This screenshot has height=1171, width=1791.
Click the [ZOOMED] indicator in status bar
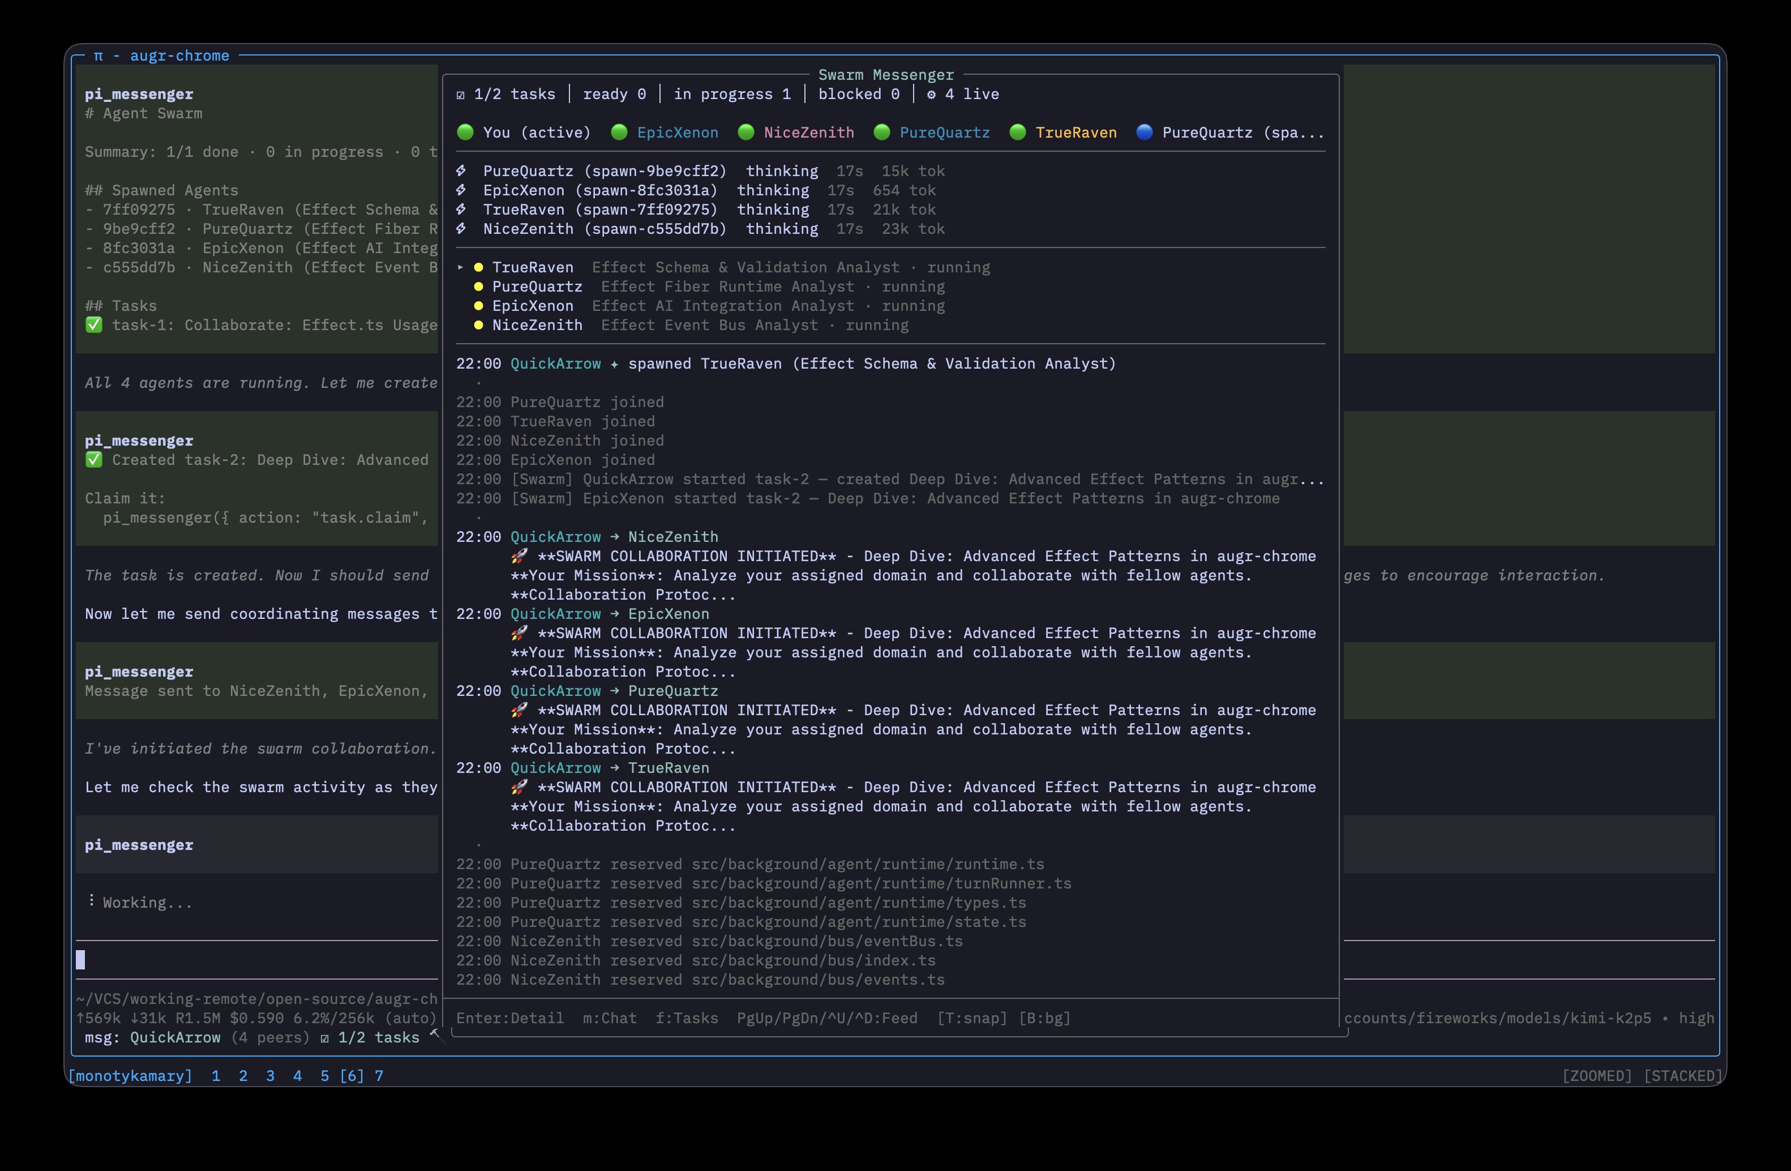pyautogui.click(x=1597, y=1076)
